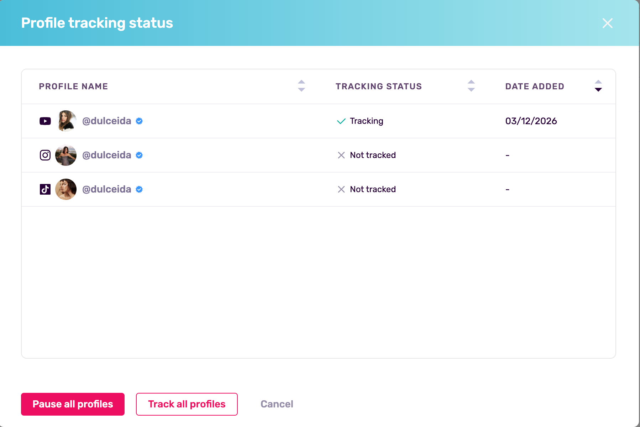The width and height of the screenshot is (640, 427).
Task: Click the TikTok platform icon
Action: tap(45, 189)
